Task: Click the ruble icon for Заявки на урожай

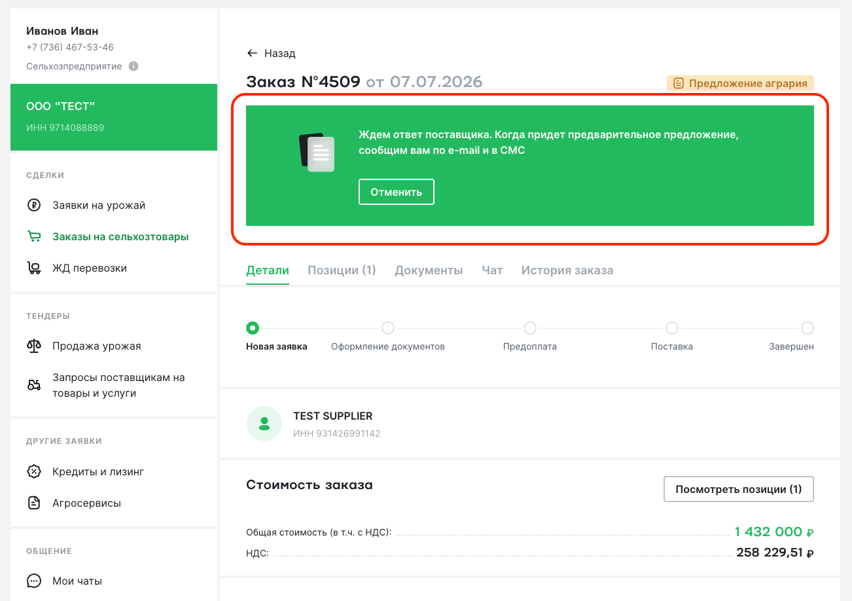Action: (34, 205)
